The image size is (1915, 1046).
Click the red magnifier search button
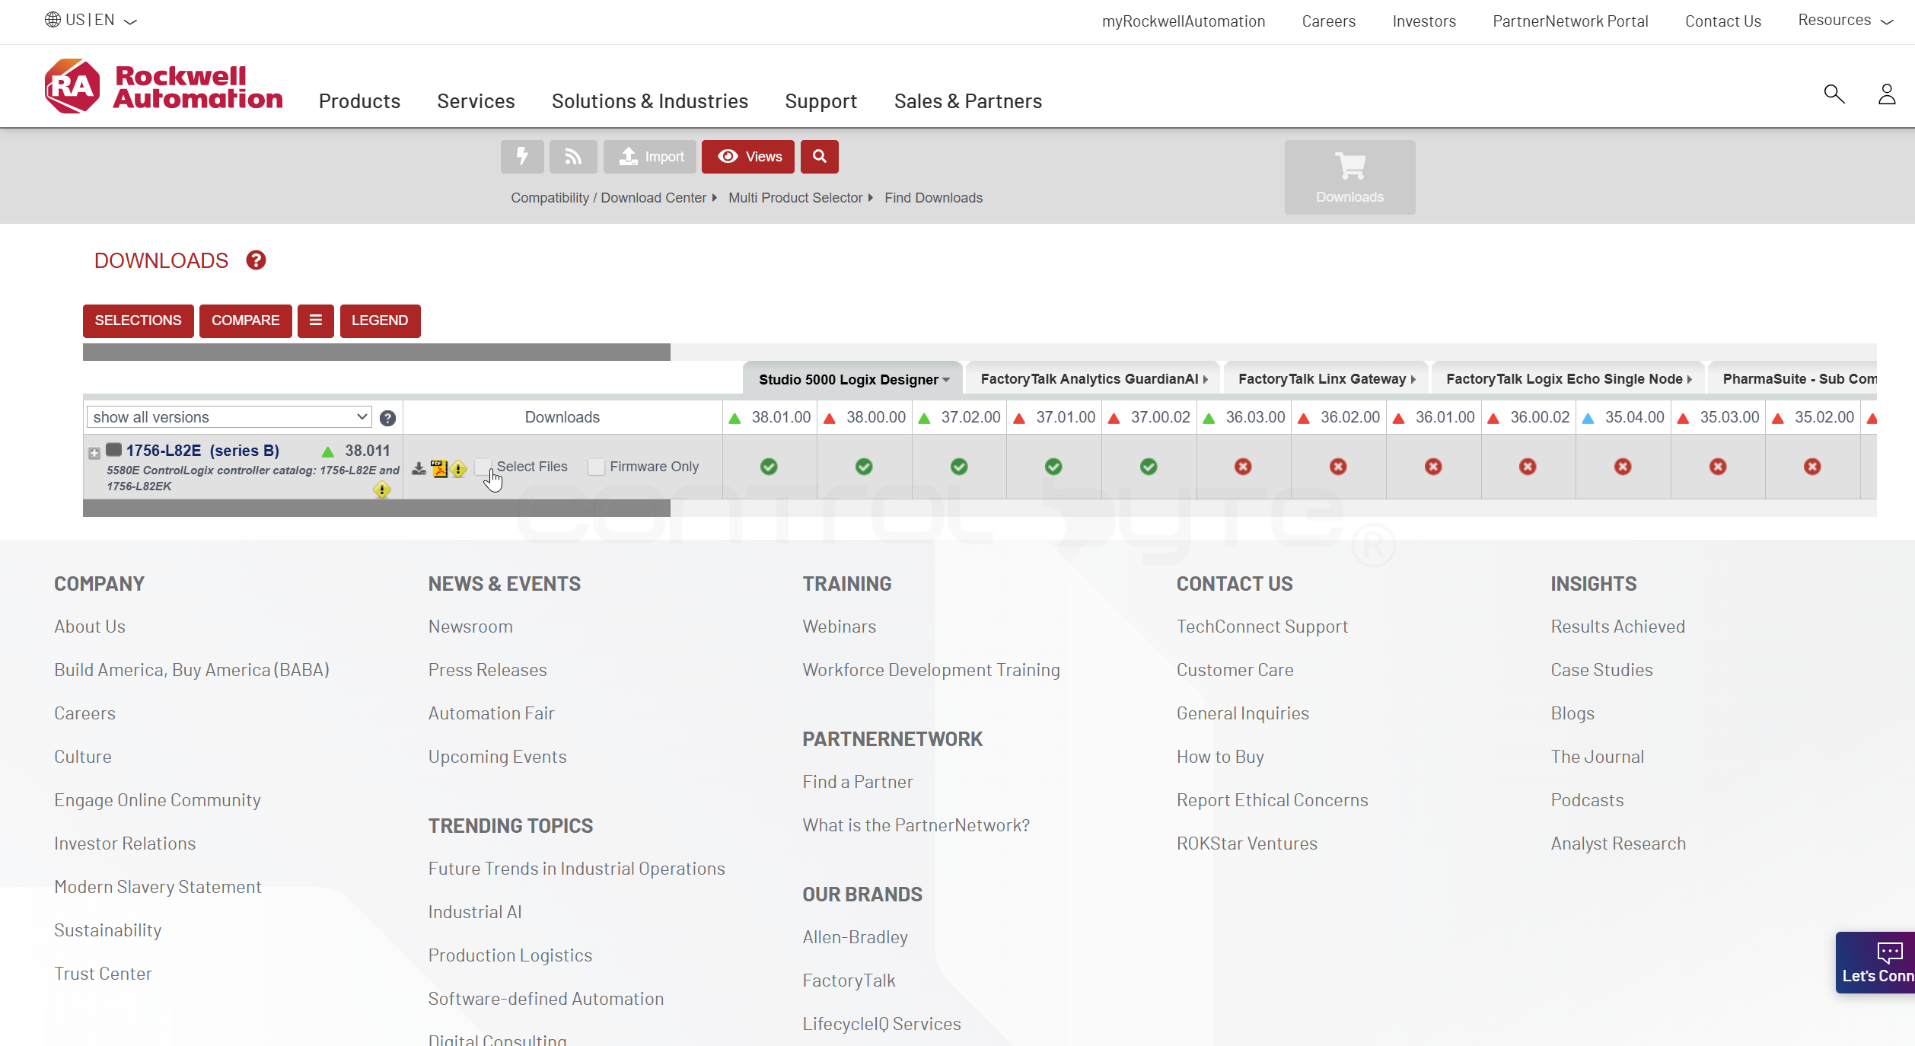pyautogui.click(x=820, y=157)
